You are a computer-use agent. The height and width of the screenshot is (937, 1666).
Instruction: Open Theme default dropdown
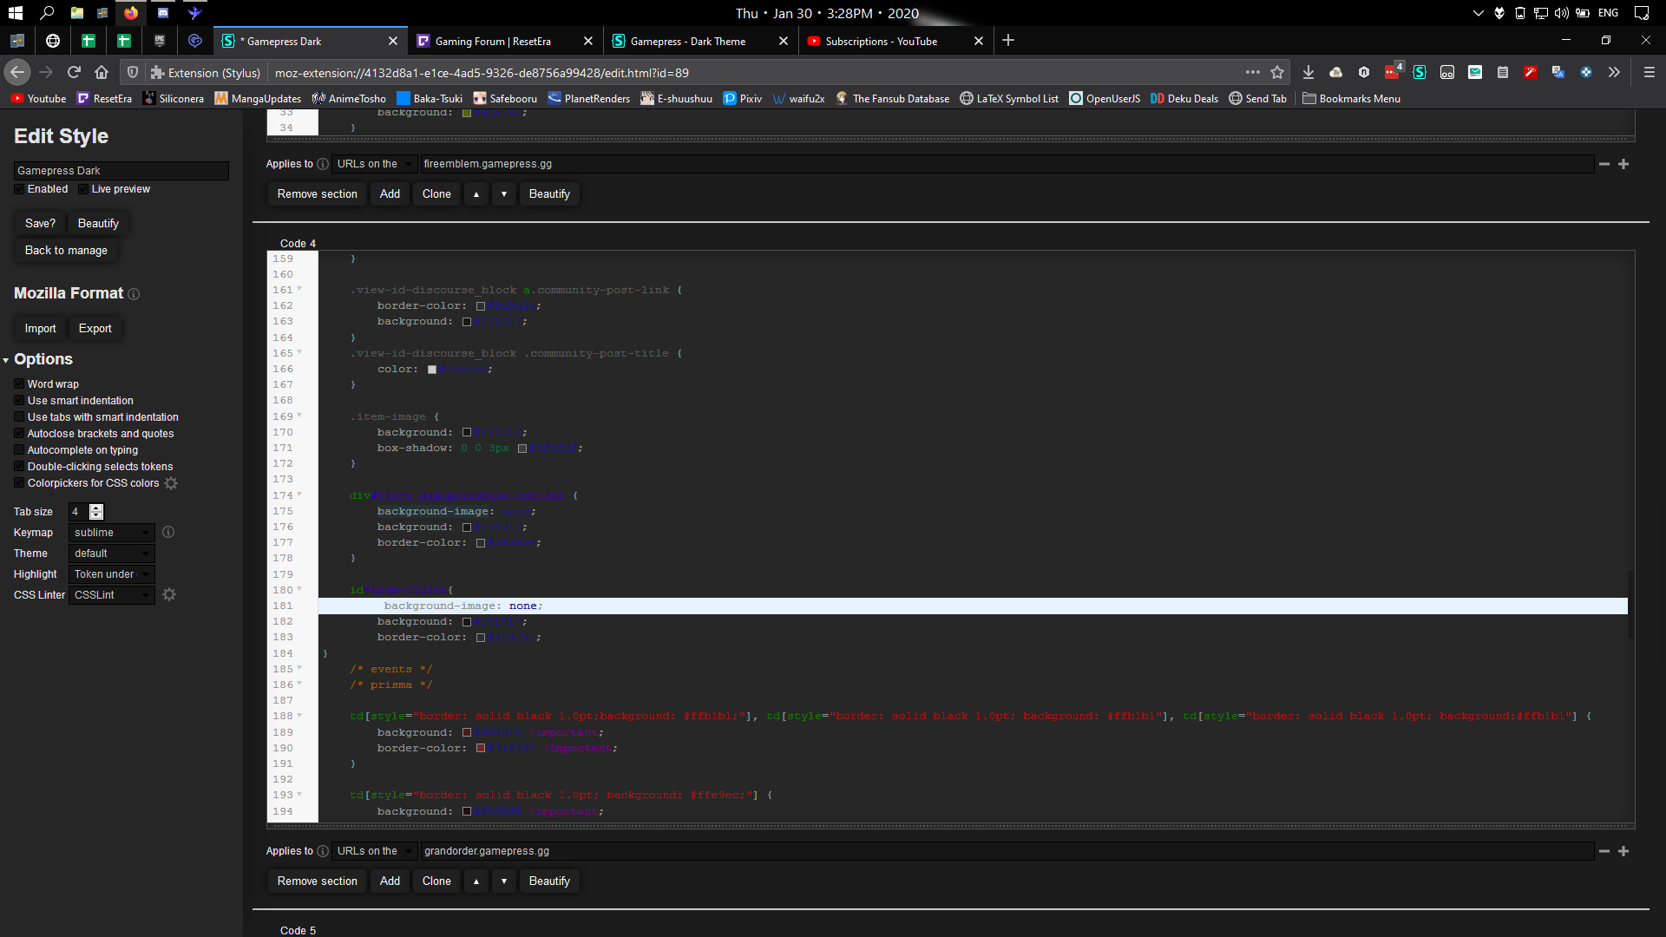(x=111, y=554)
